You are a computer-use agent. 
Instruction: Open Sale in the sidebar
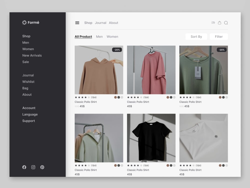(x=25, y=62)
